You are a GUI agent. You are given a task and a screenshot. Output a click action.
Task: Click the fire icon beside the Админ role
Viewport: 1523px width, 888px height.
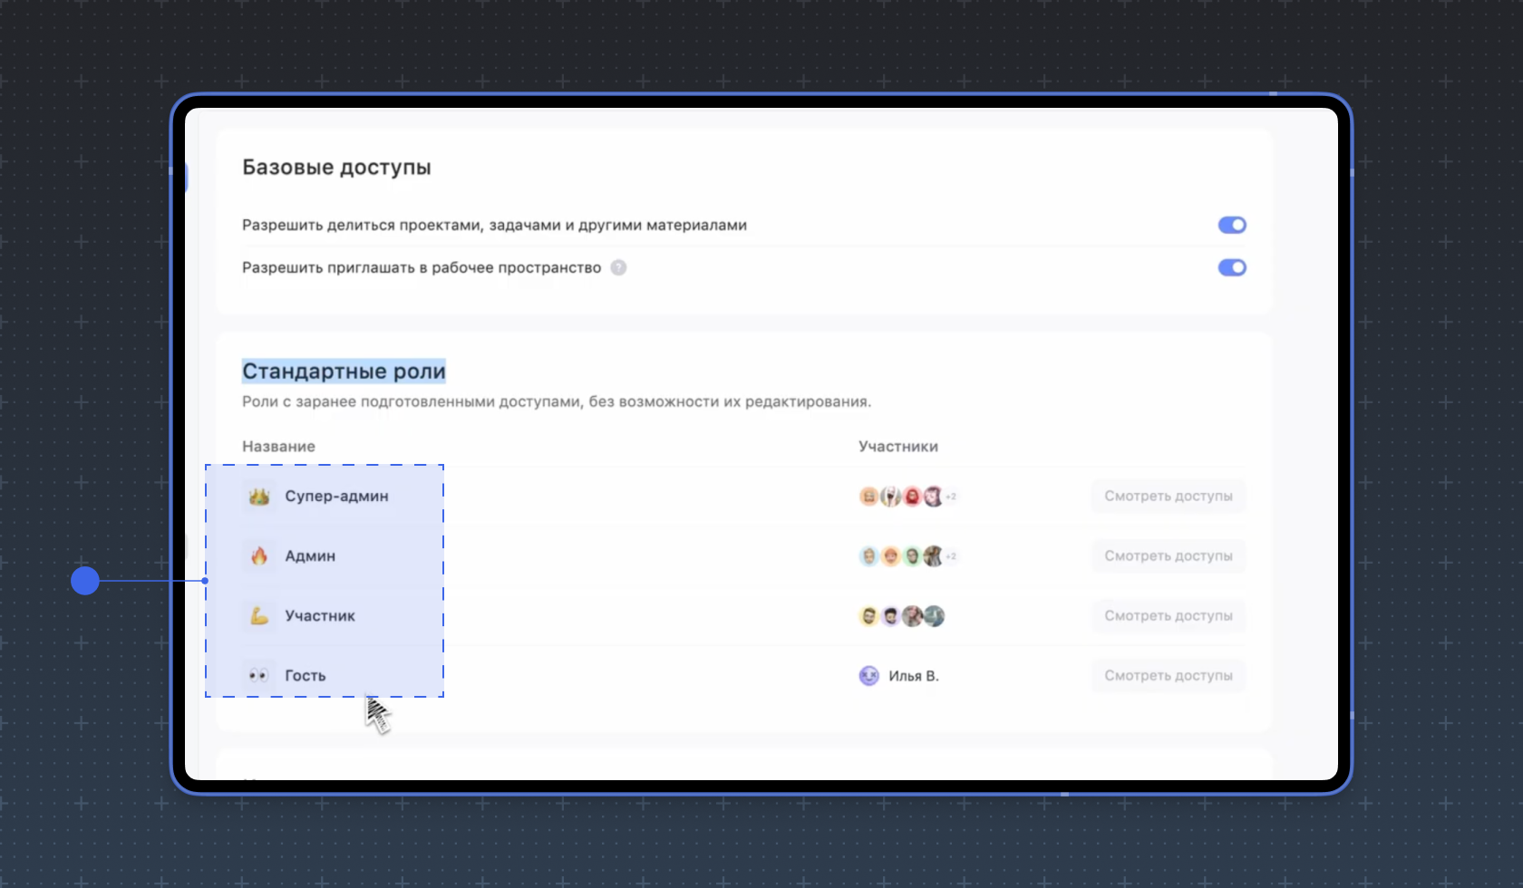click(258, 555)
